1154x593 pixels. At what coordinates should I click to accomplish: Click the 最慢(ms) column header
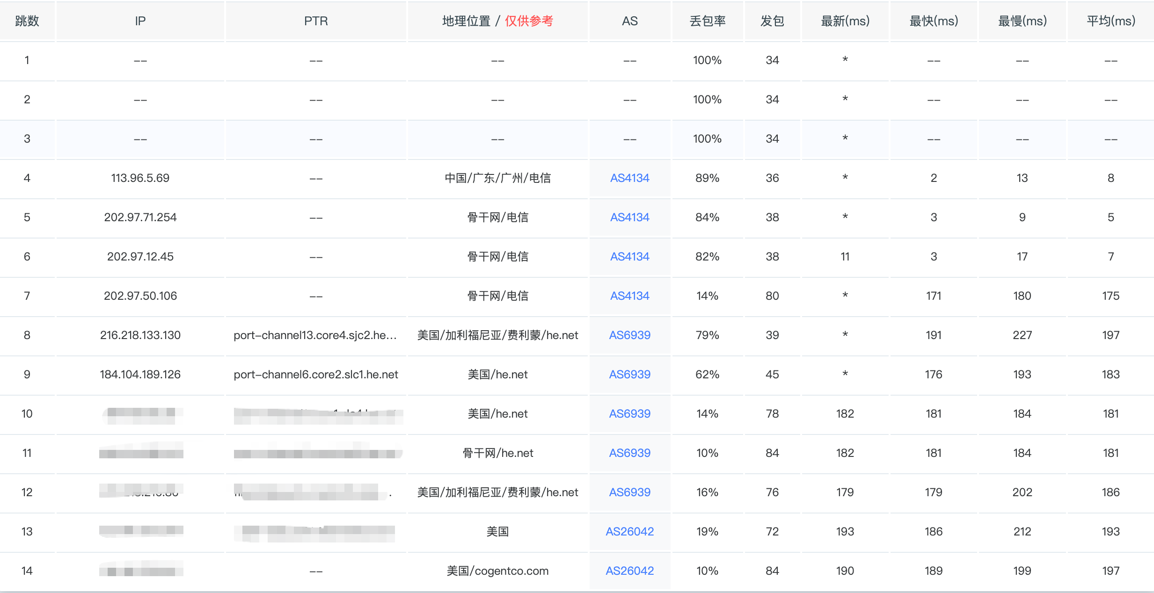click(x=1022, y=21)
